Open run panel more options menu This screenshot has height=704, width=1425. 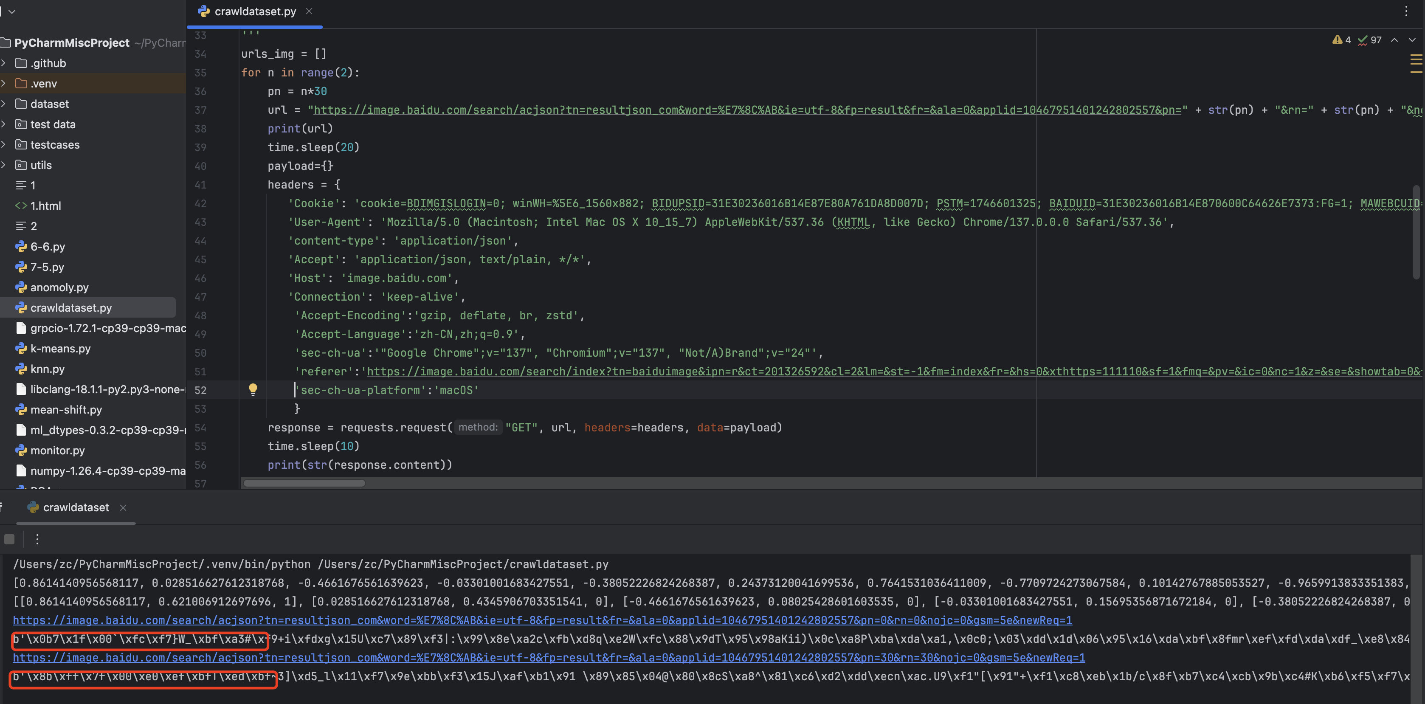(37, 539)
